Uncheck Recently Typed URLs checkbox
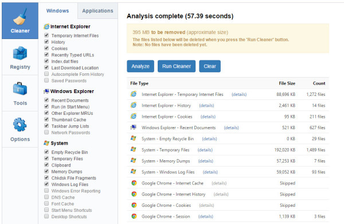 click(x=46, y=55)
